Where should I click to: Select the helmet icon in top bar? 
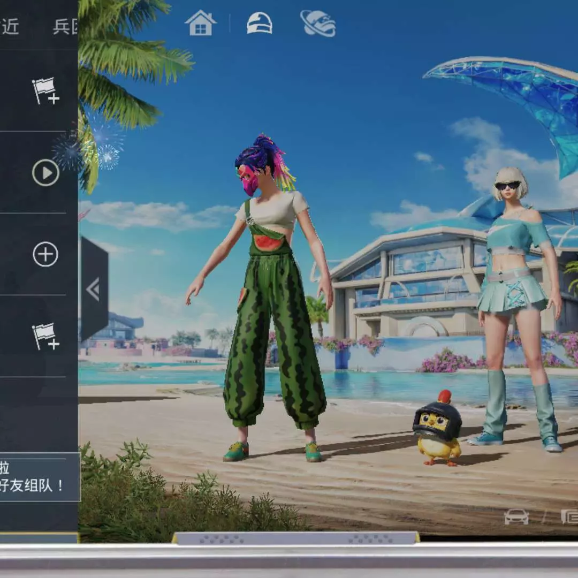(260, 24)
